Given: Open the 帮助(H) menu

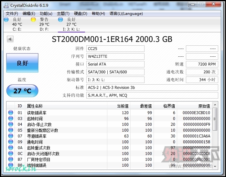Looking at the screenshot, I should point(98,14).
